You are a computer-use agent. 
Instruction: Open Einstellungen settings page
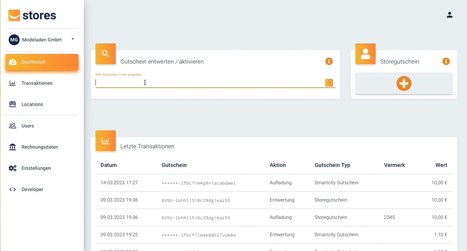point(36,168)
